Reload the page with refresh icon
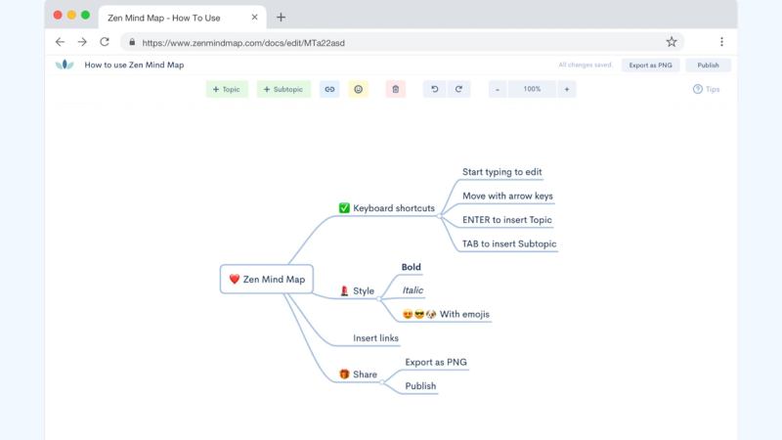The width and height of the screenshot is (782, 440). 105,42
